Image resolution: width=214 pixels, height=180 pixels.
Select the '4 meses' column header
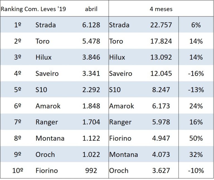tap(161, 9)
